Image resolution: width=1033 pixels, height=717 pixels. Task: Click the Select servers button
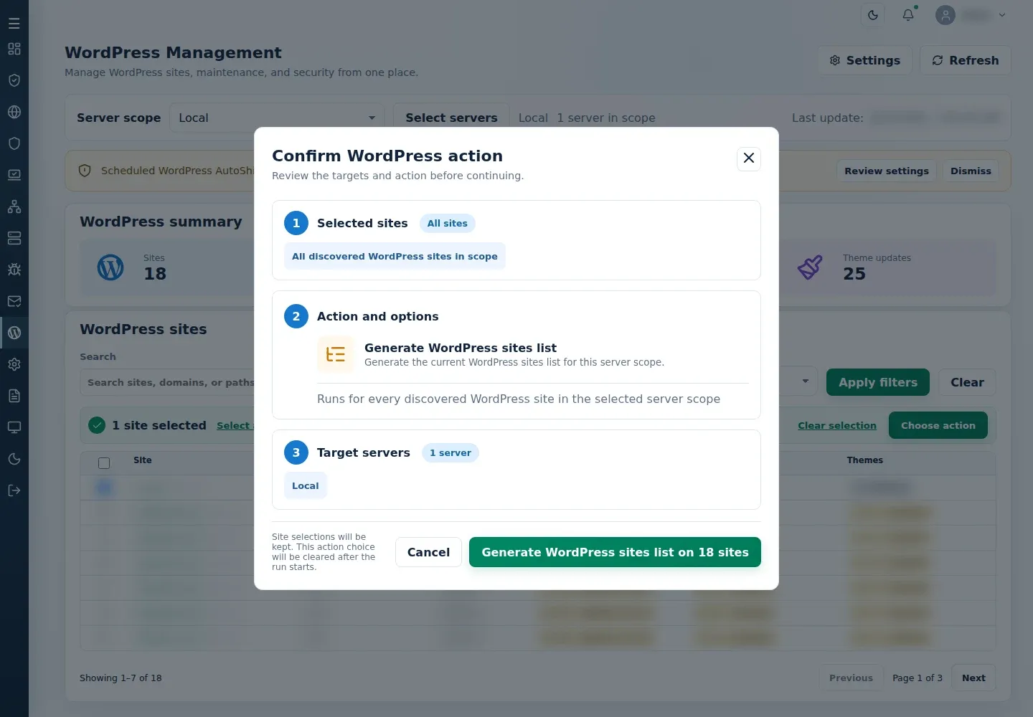(x=451, y=118)
